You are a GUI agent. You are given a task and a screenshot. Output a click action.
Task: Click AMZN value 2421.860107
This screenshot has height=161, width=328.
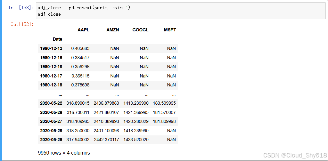(x=106, y=112)
